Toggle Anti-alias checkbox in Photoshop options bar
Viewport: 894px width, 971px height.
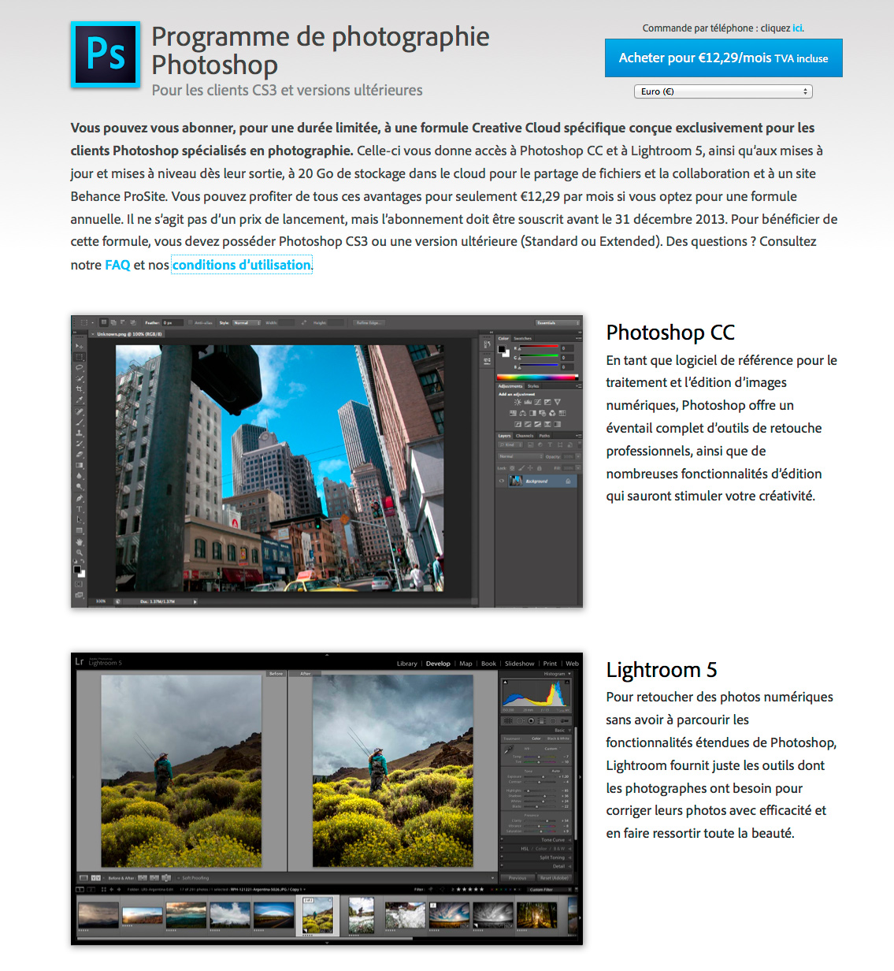click(190, 322)
